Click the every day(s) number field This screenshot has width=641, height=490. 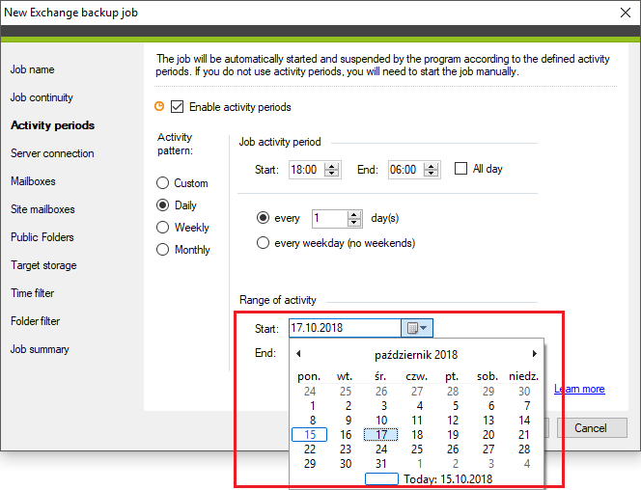pos(329,218)
